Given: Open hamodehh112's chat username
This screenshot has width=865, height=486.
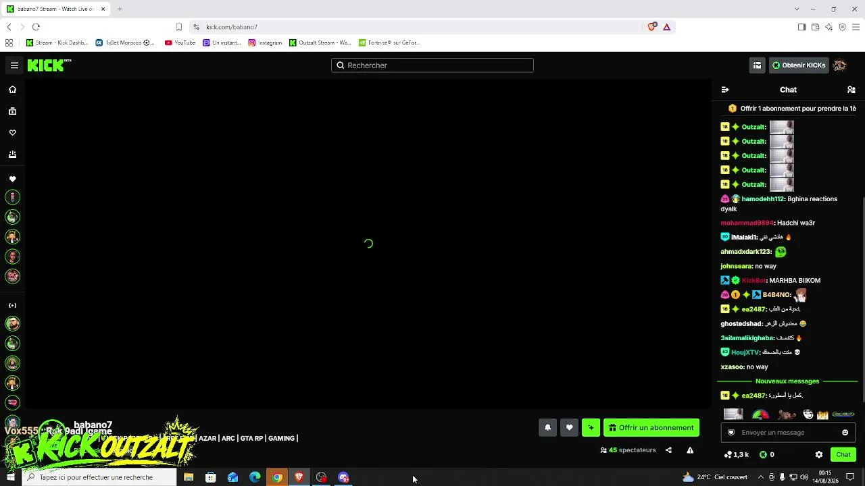Looking at the screenshot, I should (763, 199).
